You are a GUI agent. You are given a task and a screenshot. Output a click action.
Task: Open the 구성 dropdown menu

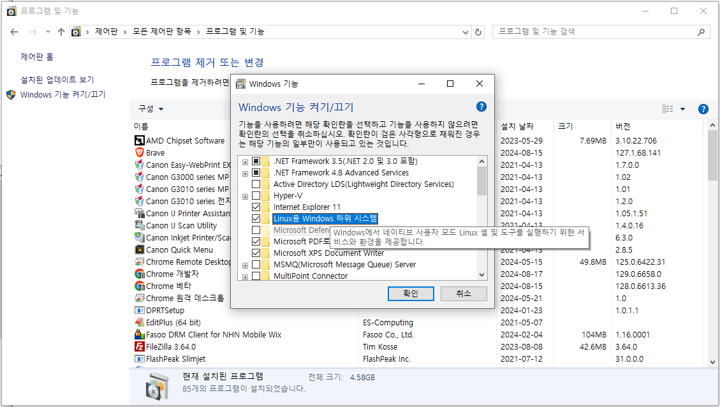coord(151,108)
